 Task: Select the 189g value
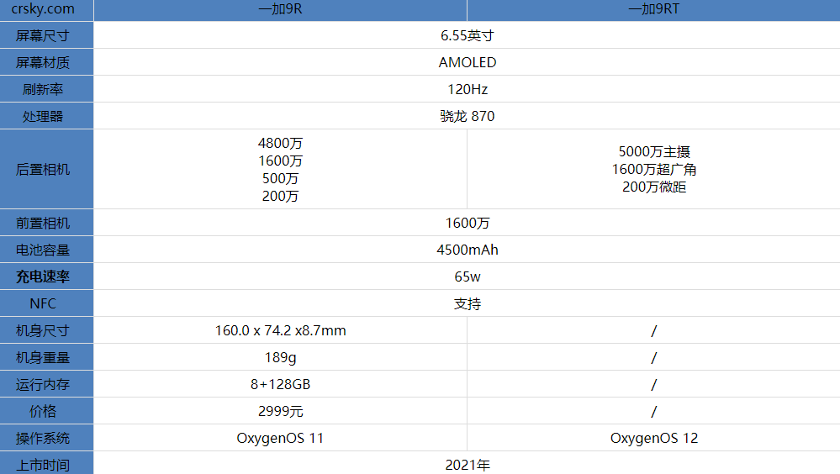(280, 357)
